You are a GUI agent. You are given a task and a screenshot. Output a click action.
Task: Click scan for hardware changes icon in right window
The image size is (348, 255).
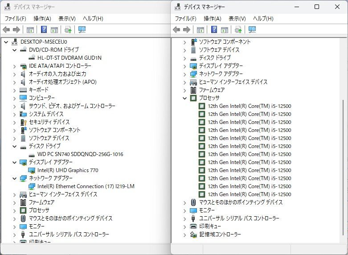[x=252, y=29]
